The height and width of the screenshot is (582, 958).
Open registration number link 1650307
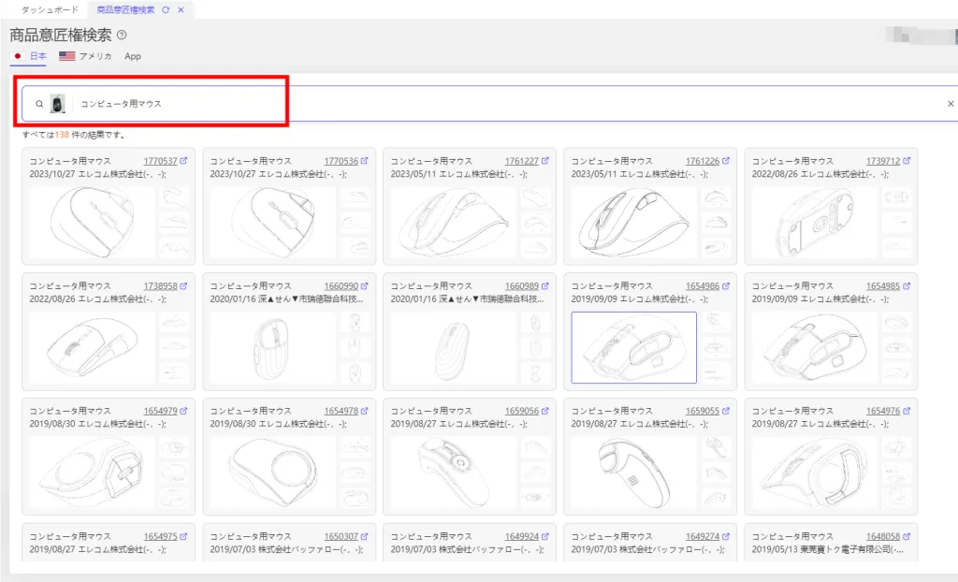pyautogui.click(x=341, y=536)
